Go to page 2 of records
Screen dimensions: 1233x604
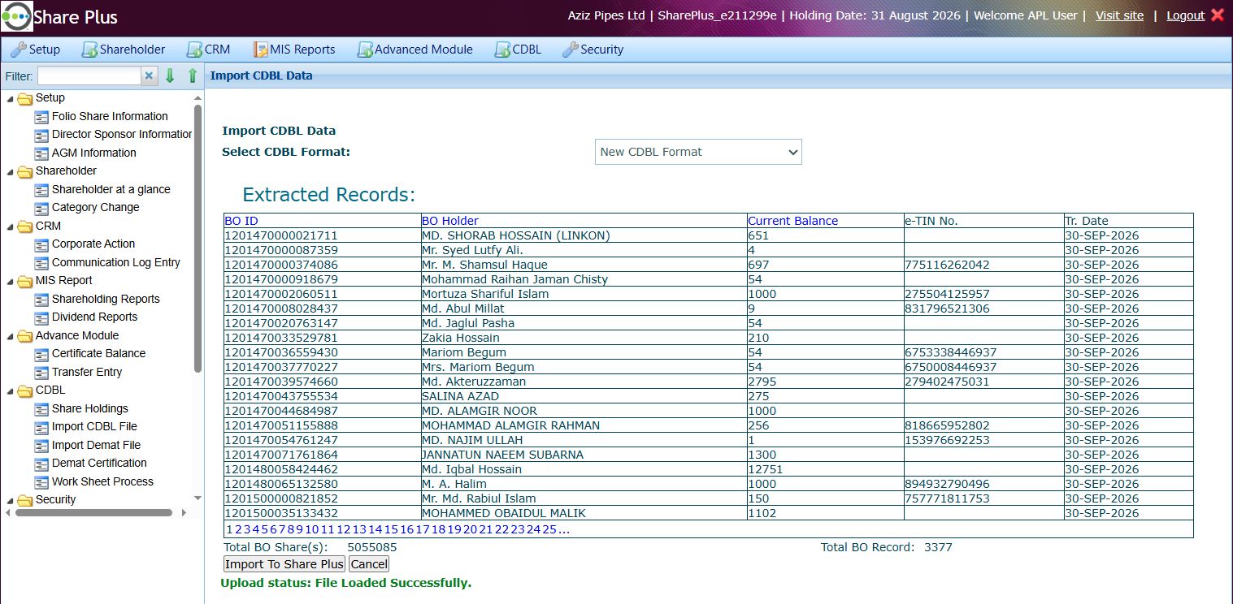click(x=239, y=530)
